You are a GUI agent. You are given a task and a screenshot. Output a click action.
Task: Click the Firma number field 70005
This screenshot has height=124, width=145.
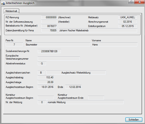[x=49, y=31]
